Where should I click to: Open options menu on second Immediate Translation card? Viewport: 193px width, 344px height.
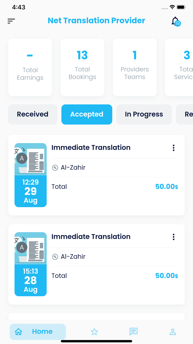point(174,237)
